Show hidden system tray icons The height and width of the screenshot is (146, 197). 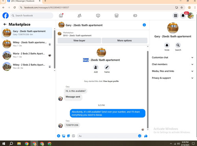coord(171,144)
